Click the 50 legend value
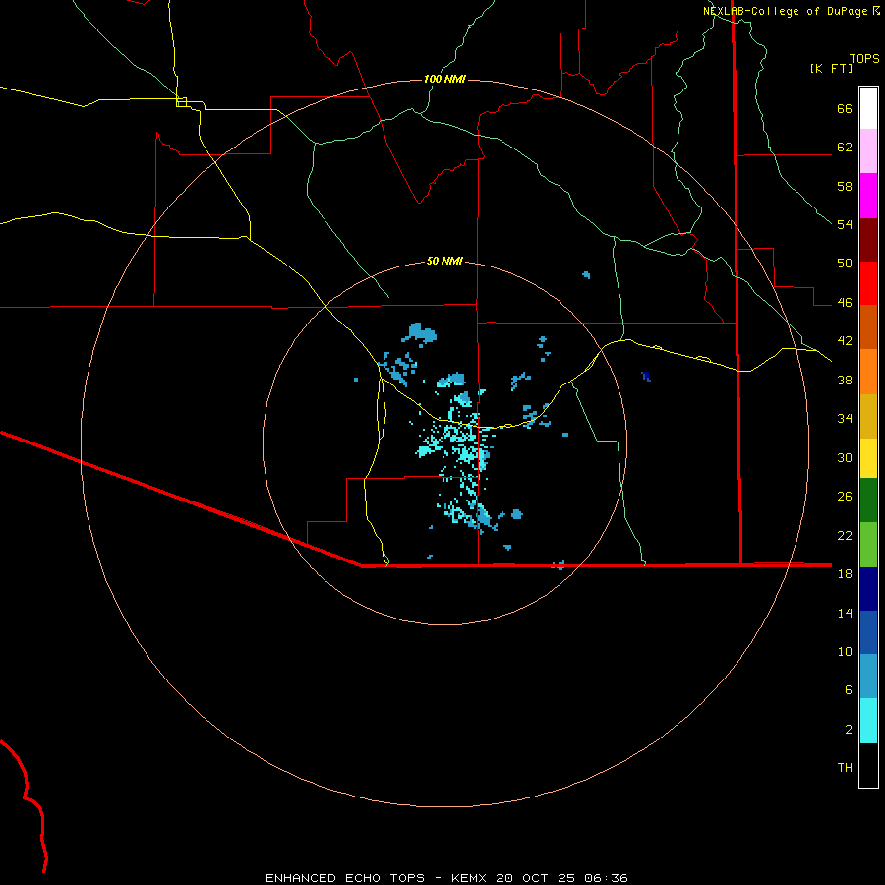 point(845,264)
